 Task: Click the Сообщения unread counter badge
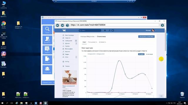tap(76, 41)
